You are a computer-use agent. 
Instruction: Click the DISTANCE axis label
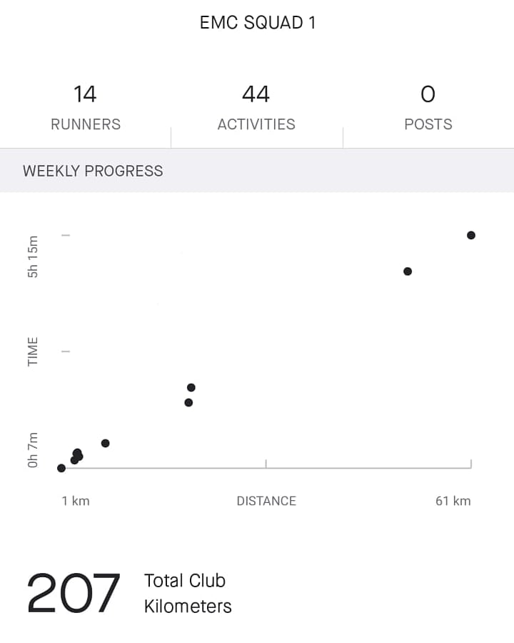point(266,501)
